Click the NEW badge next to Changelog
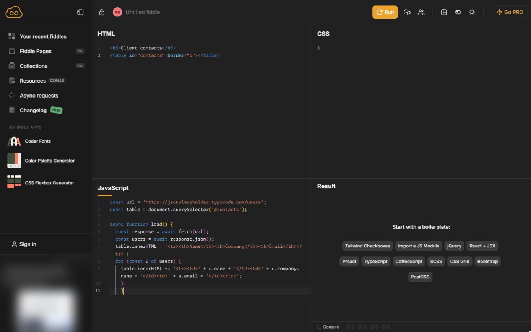 click(x=56, y=110)
